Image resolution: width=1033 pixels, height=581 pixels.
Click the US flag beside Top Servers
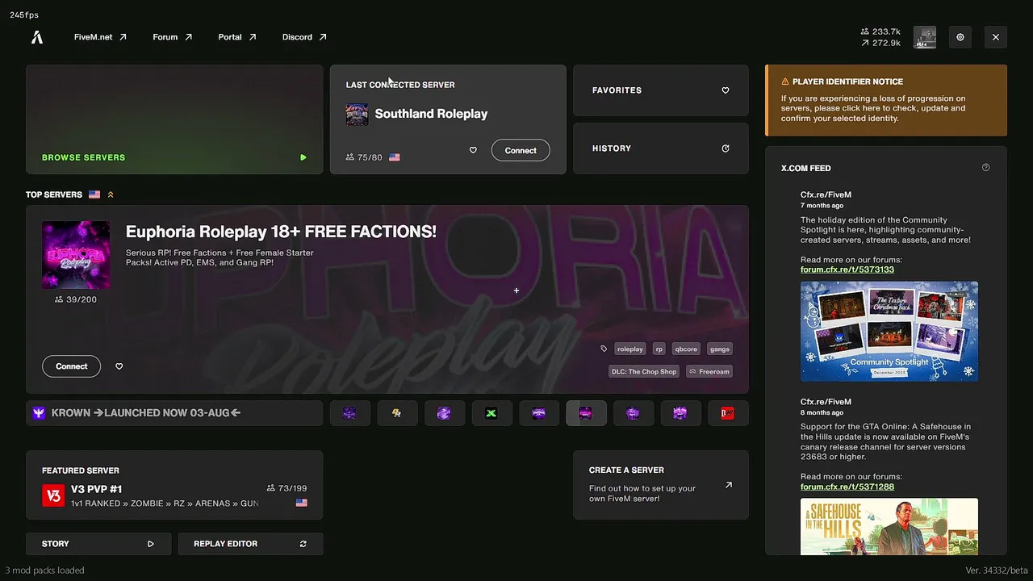coord(94,194)
